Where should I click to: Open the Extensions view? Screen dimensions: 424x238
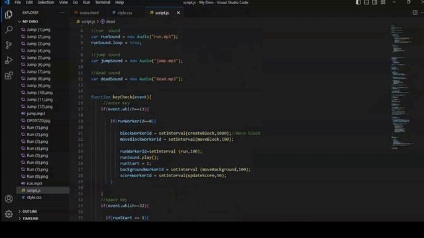pyautogui.click(x=9, y=75)
